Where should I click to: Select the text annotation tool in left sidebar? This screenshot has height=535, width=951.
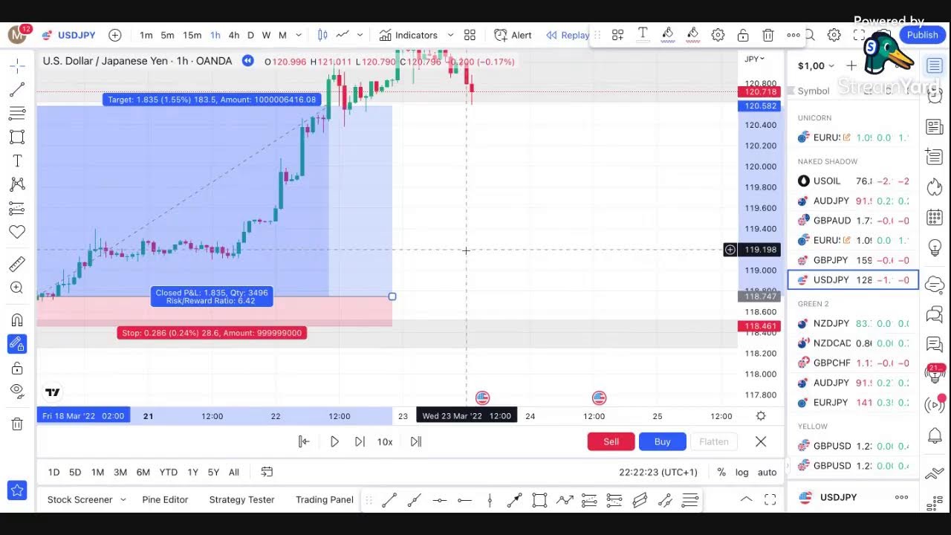pyautogui.click(x=17, y=160)
